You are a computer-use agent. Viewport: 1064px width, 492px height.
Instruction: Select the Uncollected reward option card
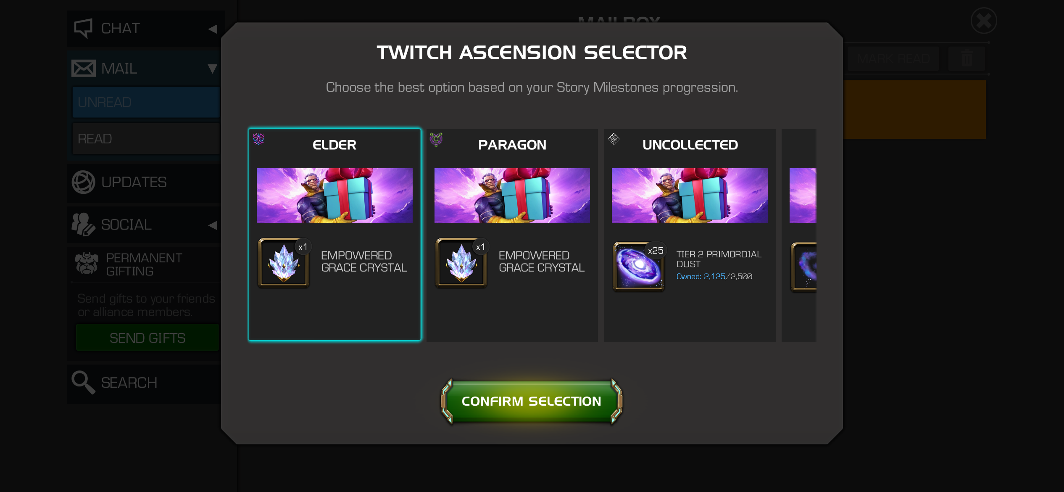click(x=690, y=235)
